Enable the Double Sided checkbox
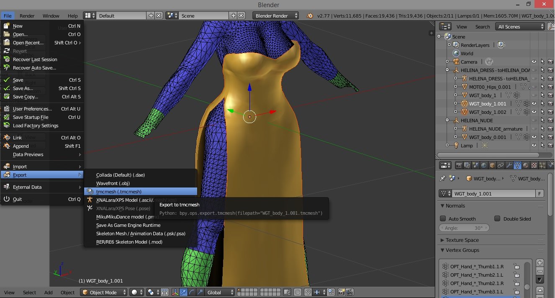Screen dimensions: 555x298 [x=497, y=218]
